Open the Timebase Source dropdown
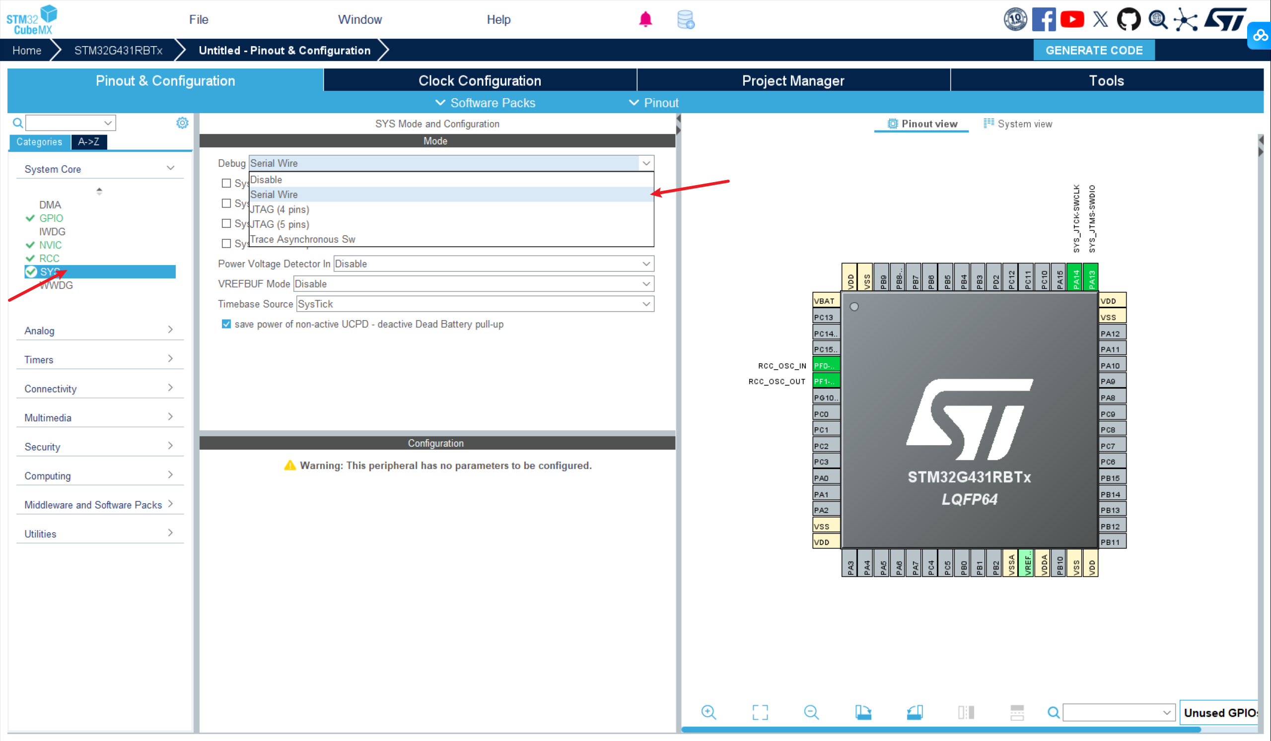The width and height of the screenshot is (1271, 741). click(x=475, y=304)
